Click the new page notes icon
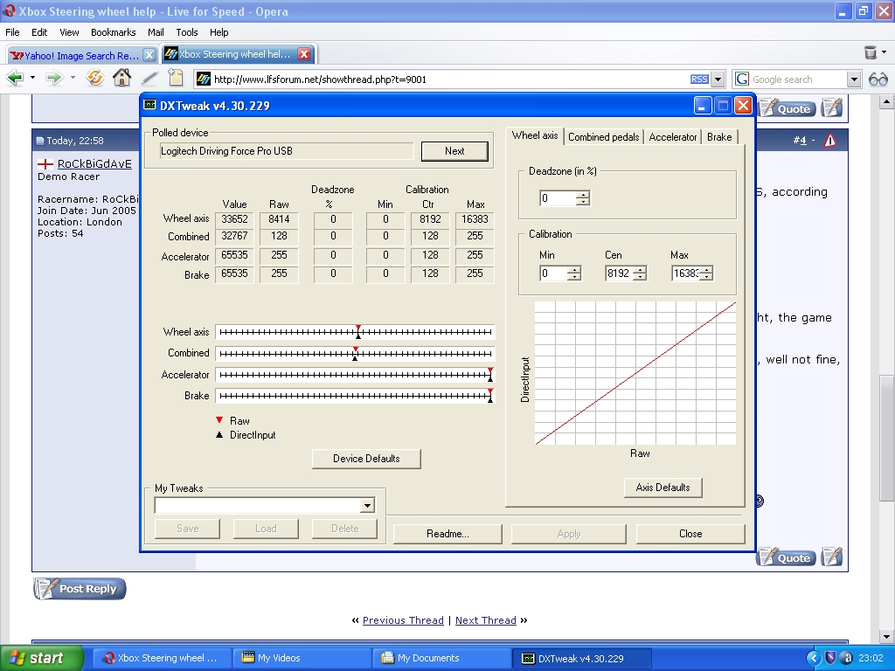895x671 pixels. pos(175,78)
